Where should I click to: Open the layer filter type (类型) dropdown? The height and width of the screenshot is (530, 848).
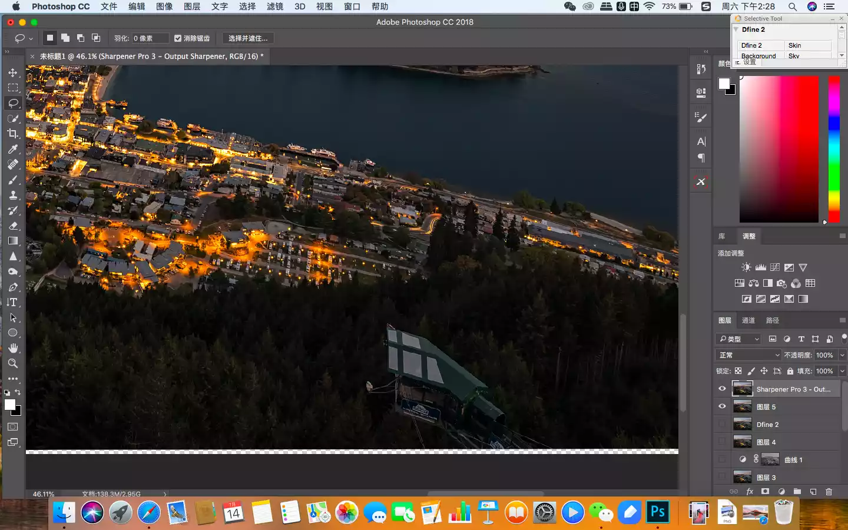pyautogui.click(x=739, y=339)
